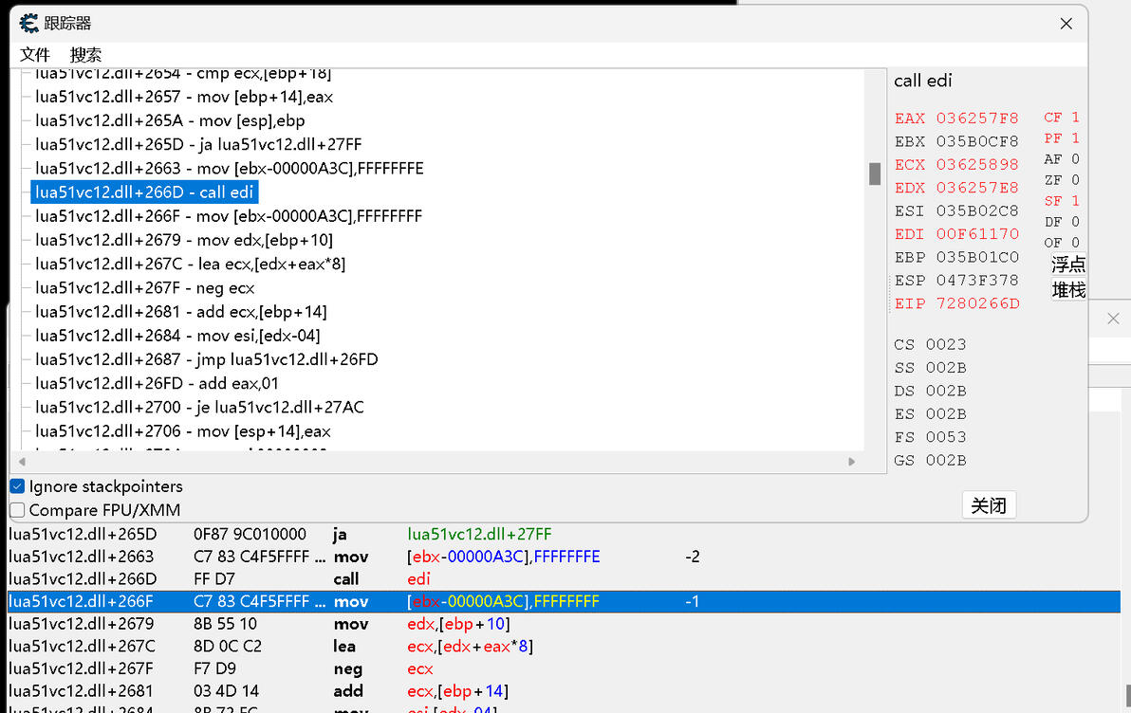Click the AF 0 flag
1131x713 pixels.
(1062, 158)
